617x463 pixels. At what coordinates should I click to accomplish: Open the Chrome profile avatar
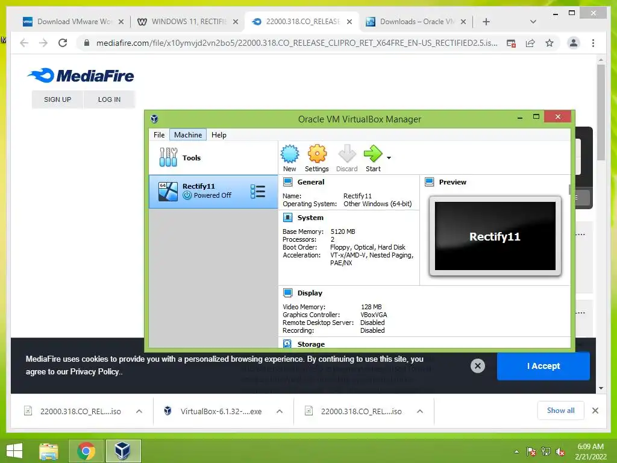(x=574, y=43)
